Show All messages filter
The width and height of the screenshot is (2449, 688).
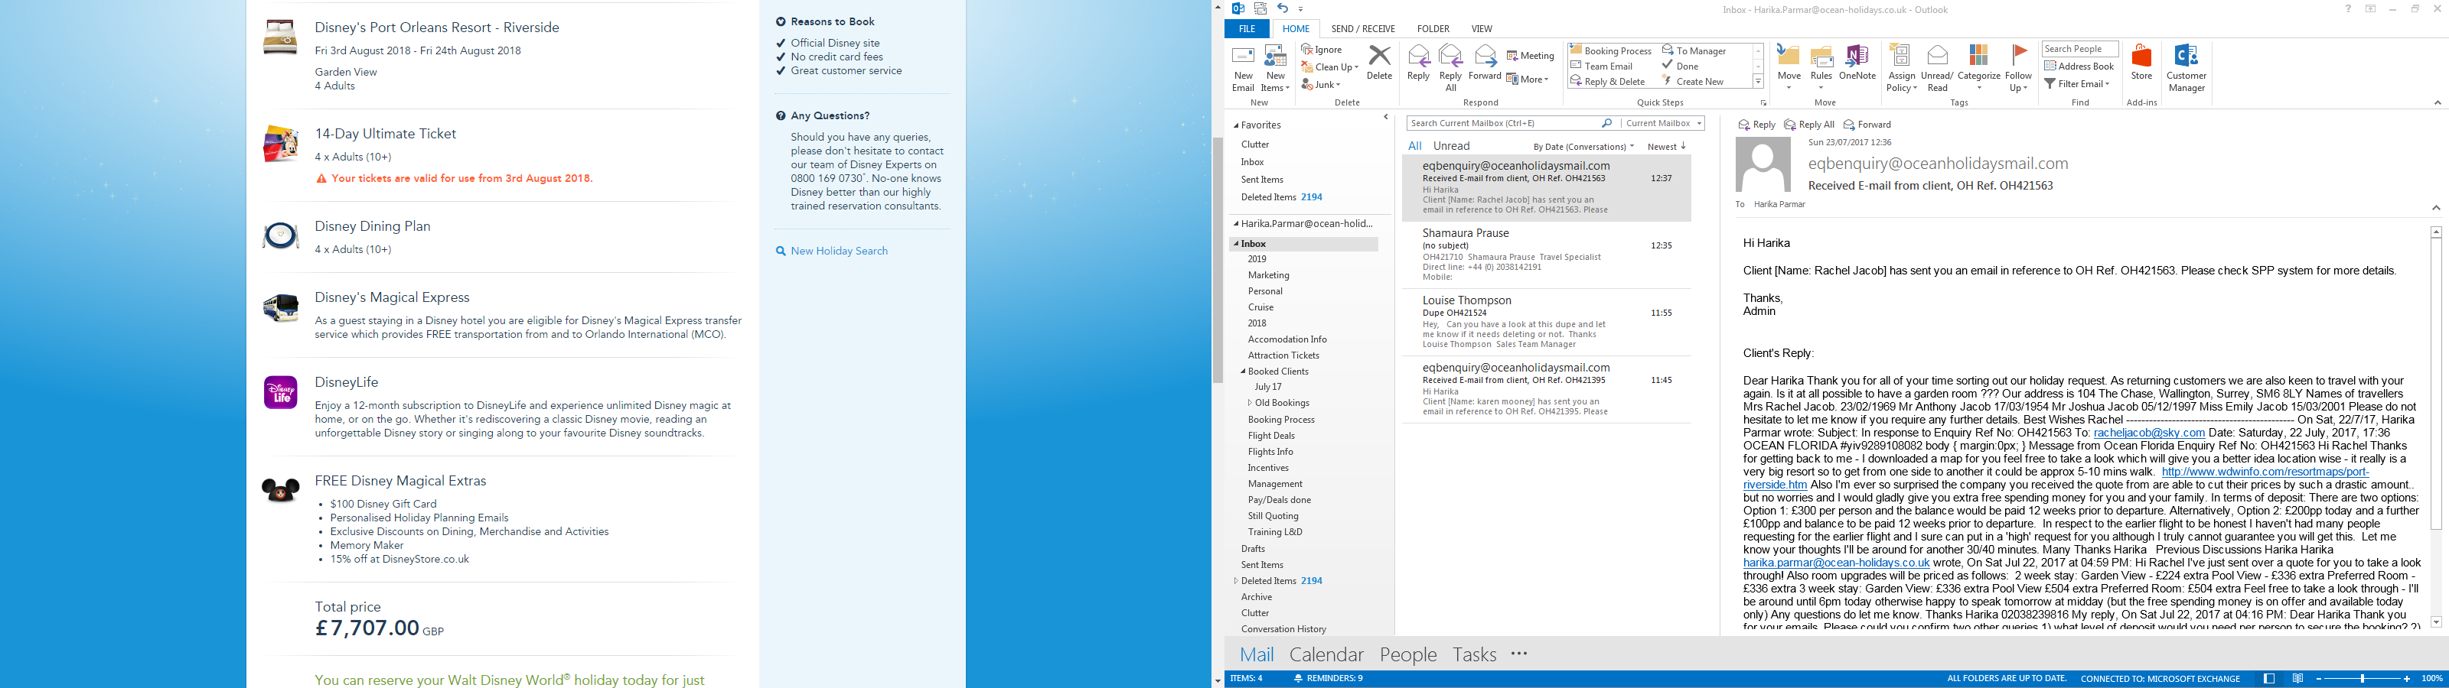[x=1414, y=146]
